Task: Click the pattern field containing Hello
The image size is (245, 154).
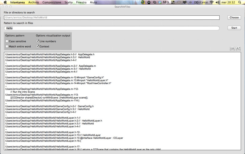Action: (111, 28)
